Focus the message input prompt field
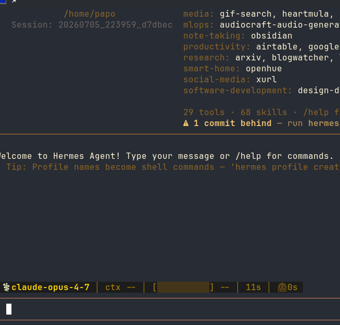 tap(170, 309)
